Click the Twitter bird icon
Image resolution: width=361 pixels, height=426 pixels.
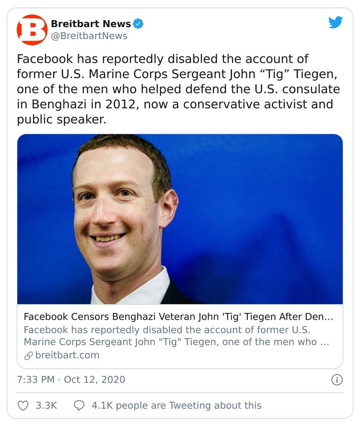(x=335, y=23)
